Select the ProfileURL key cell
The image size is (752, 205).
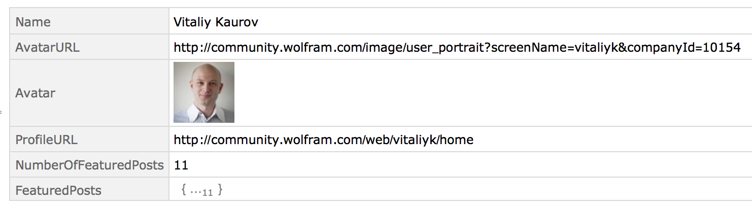89,140
